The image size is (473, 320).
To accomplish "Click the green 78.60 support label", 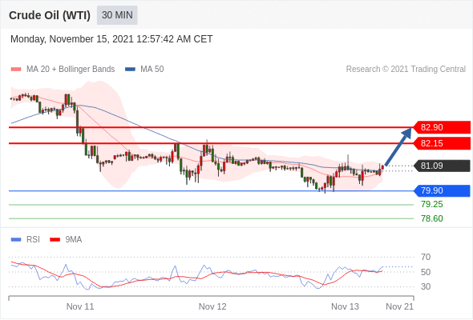I will [432, 218].
